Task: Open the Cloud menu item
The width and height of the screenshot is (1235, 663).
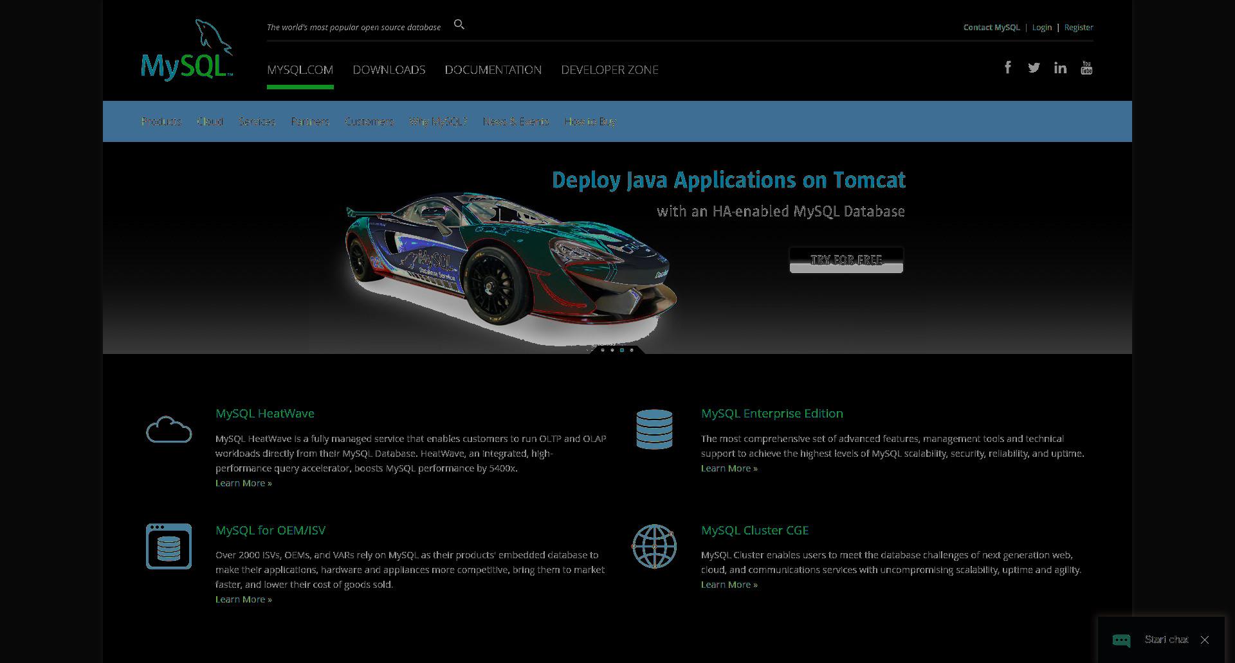Action: coord(210,121)
